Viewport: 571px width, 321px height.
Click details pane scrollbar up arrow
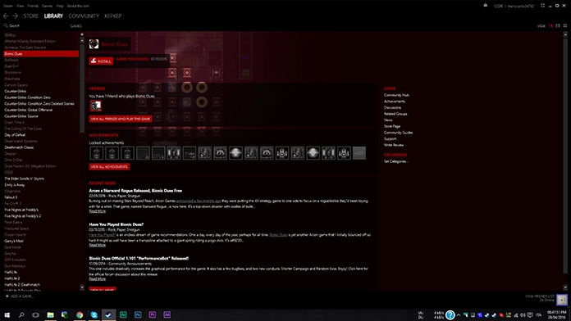tap(565, 34)
